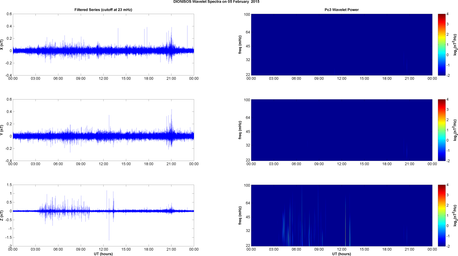Screen dimensions: 458x256
Task: Click the log2(nT²/Hz) label of the Z-component colorbar
Action: (x=455, y=216)
